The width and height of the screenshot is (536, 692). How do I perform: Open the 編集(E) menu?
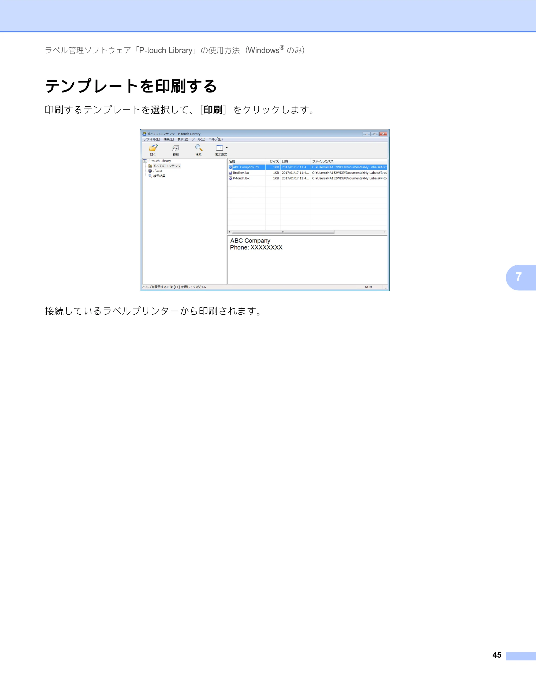tap(169, 139)
